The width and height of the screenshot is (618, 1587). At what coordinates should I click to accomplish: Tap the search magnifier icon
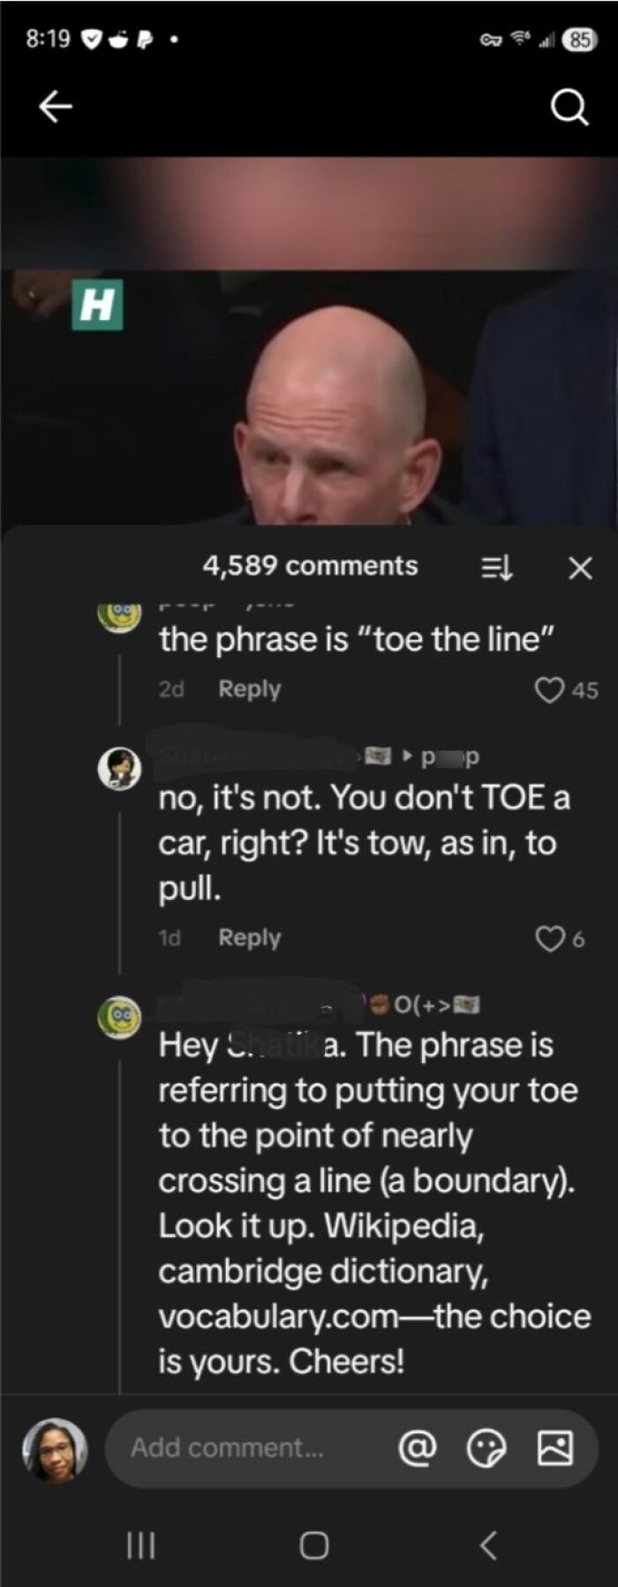570,108
